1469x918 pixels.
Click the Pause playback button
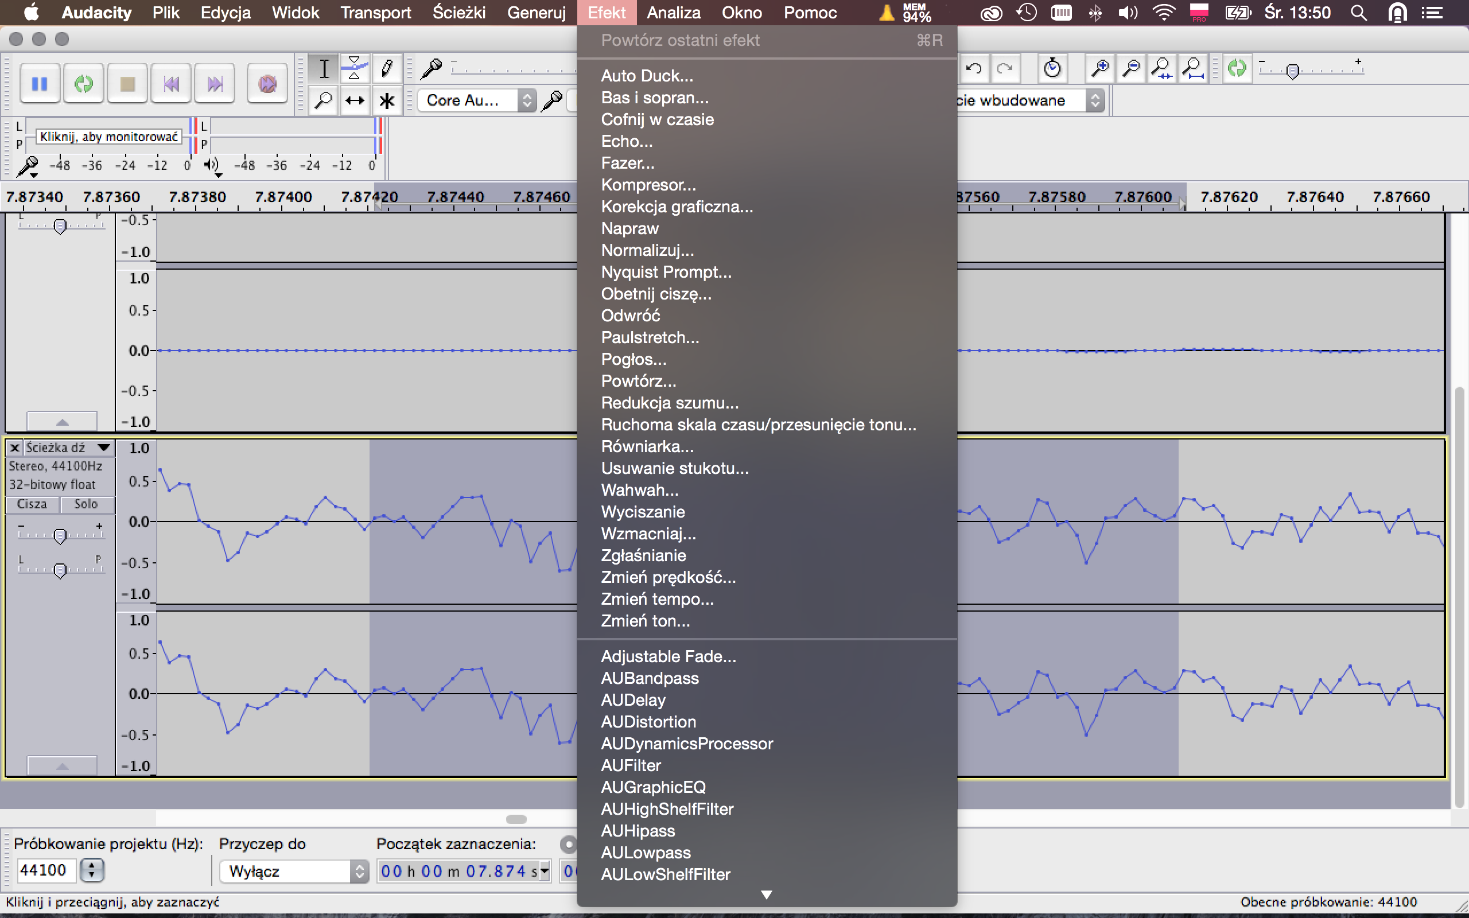coord(40,83)
